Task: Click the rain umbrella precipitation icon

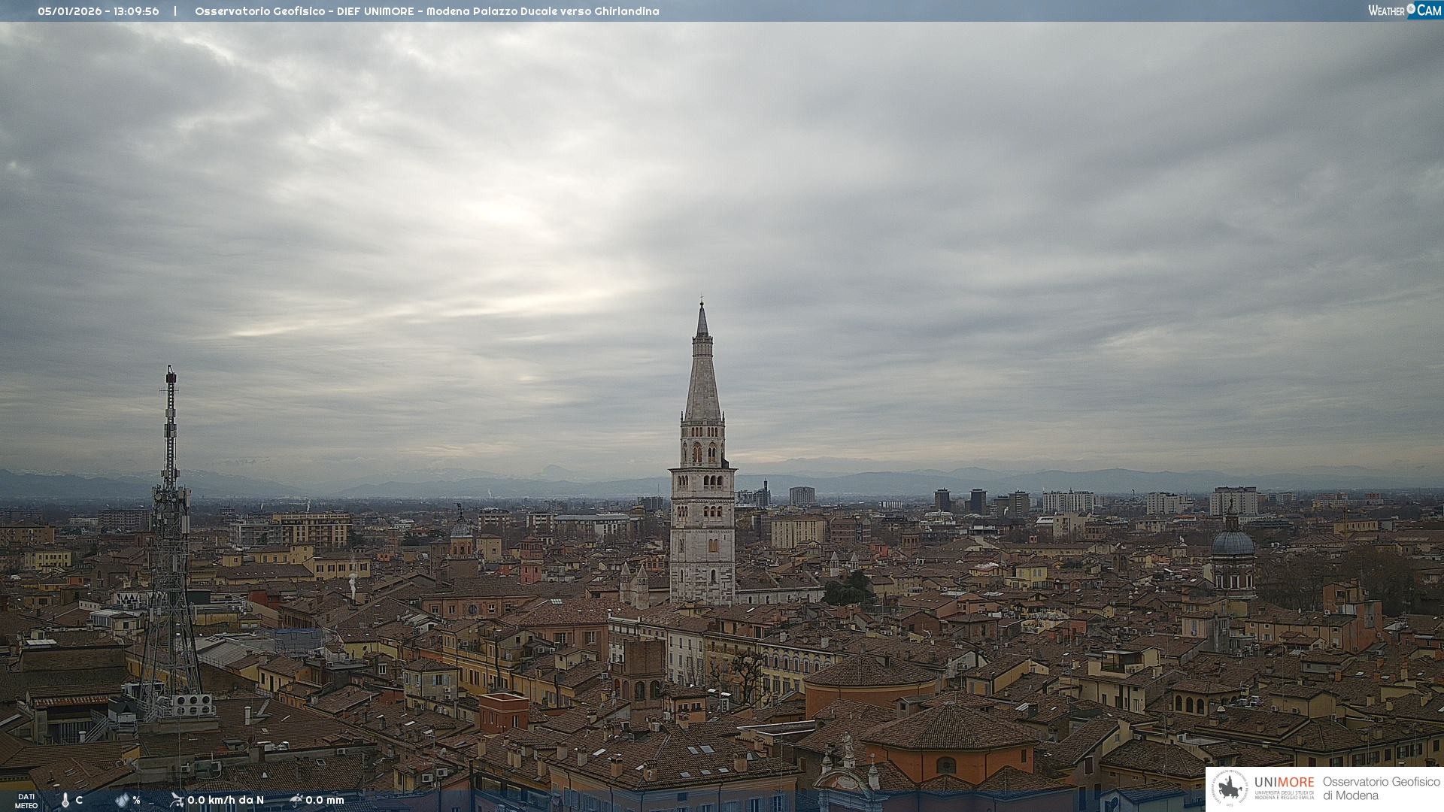Action: coord(296,800)
